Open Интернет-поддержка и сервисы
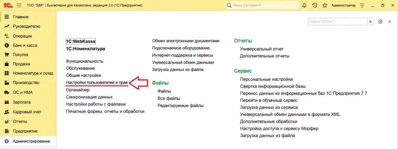 183,55
